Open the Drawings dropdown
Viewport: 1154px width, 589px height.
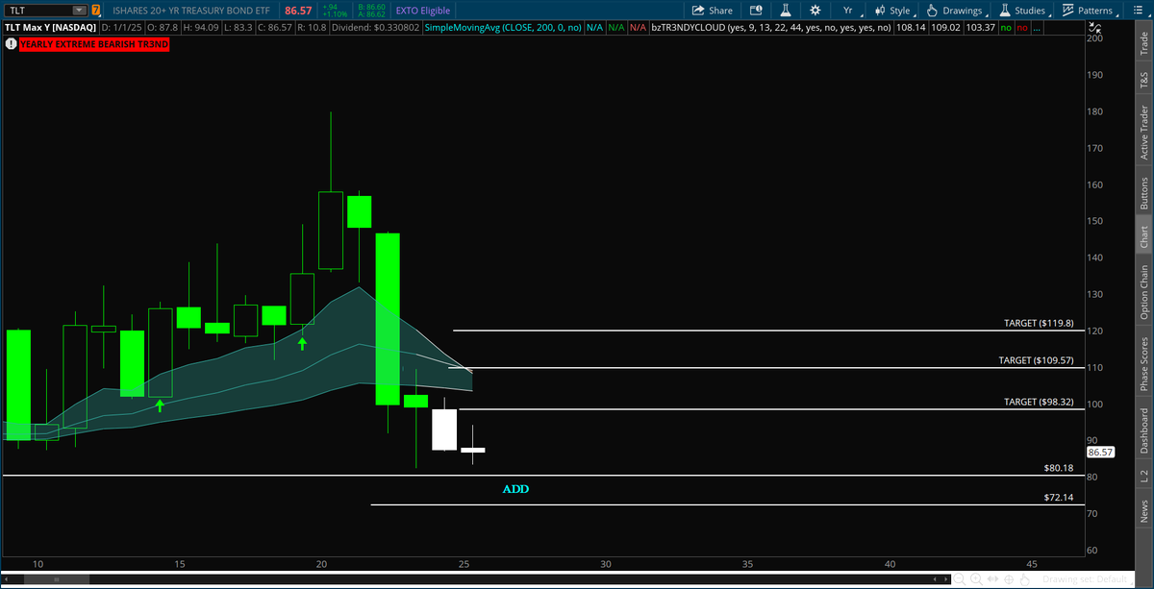(956, 11)
